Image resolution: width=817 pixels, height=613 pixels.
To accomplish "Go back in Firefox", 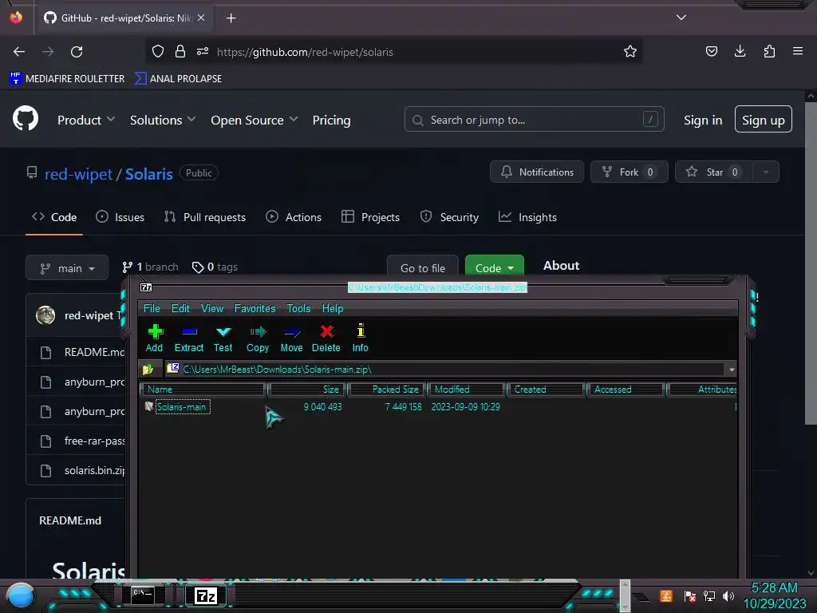I will [19, 52].
